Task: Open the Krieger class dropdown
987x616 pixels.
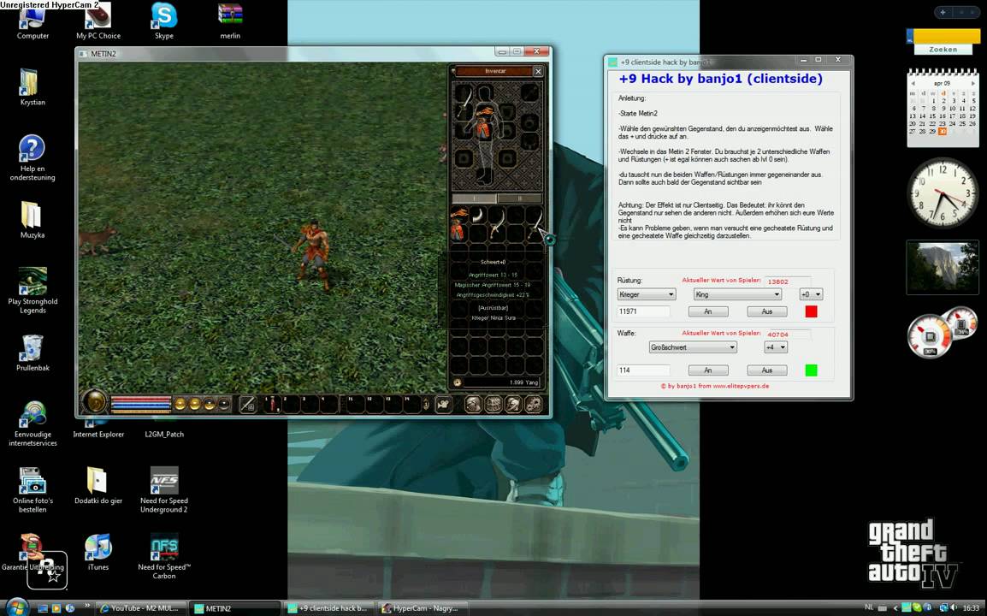Action: tap(647, 294)
